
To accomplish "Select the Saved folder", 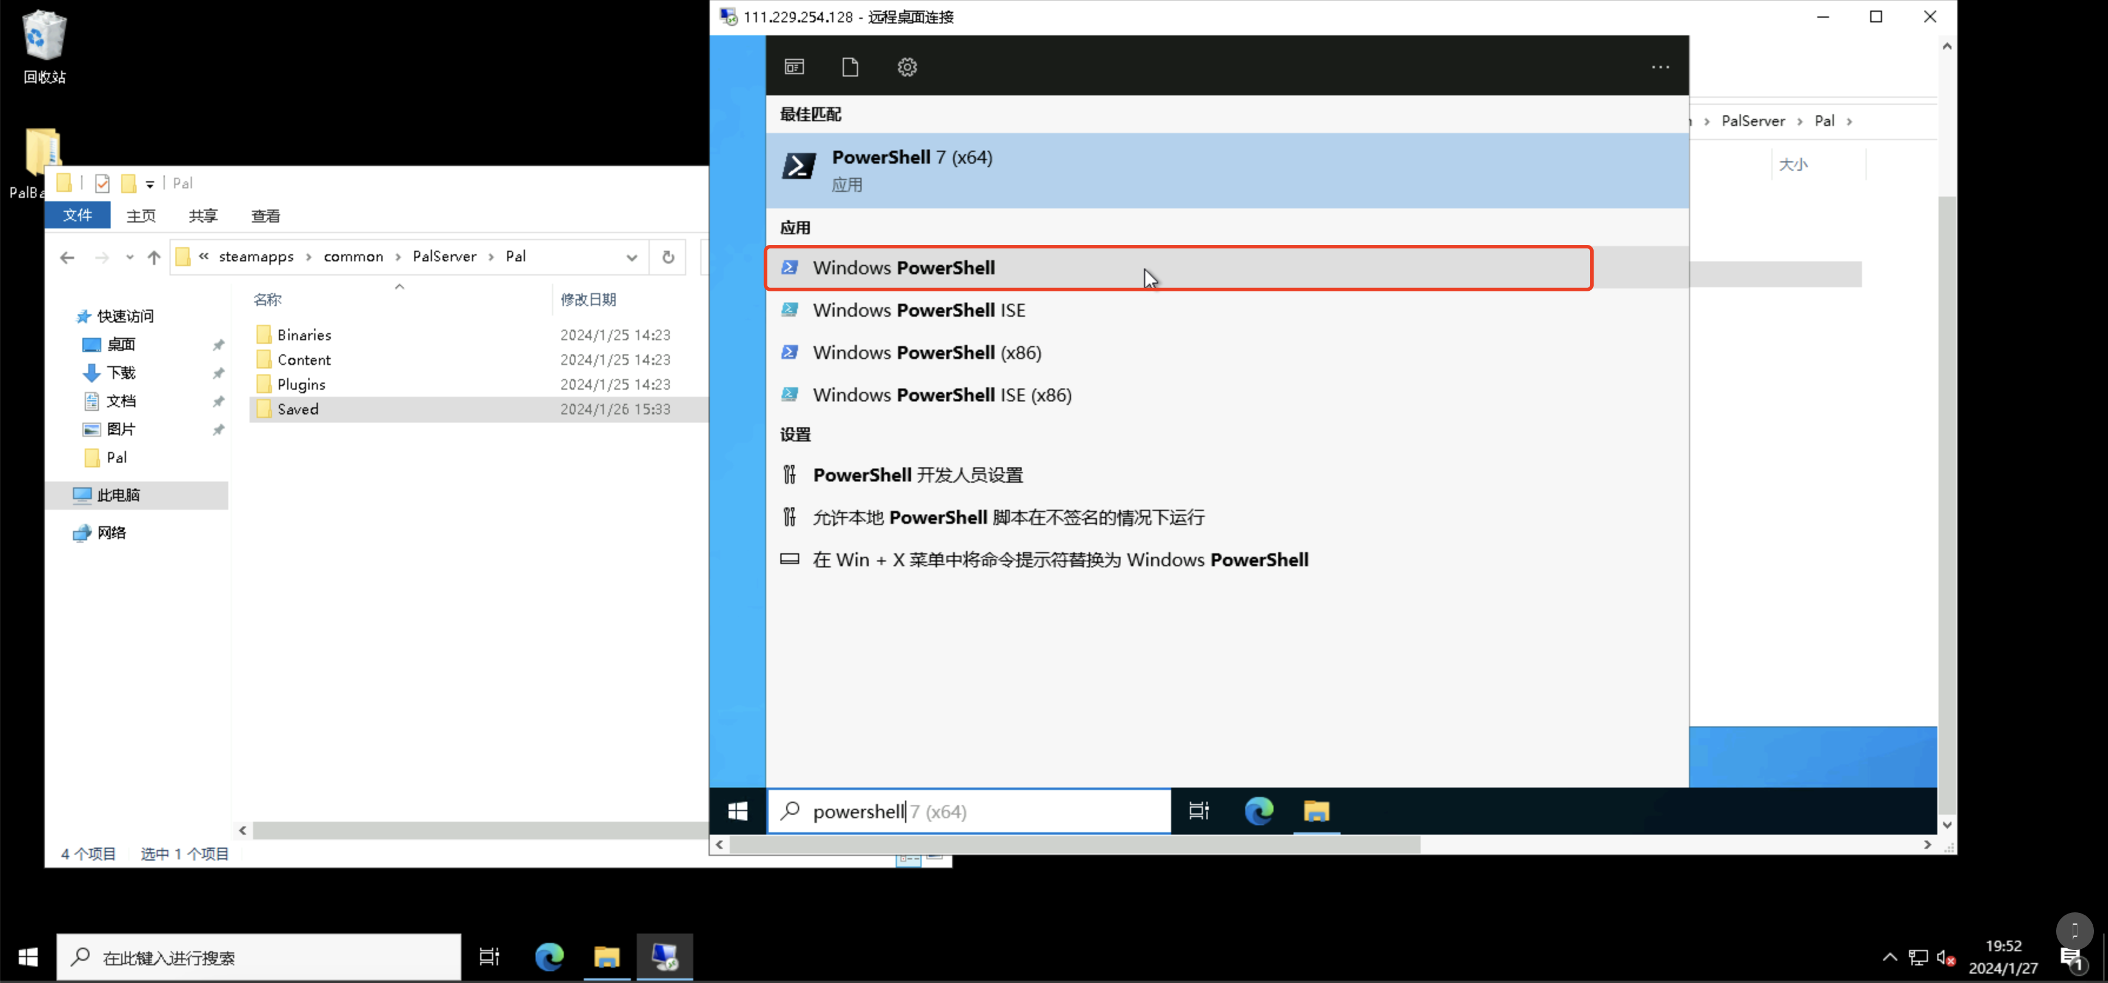I will 298,409.
